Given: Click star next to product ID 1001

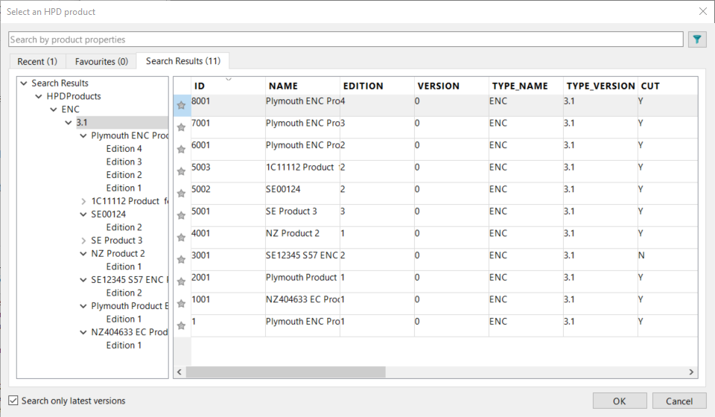Looking at the screenshot, I should (x=181, y=304).
